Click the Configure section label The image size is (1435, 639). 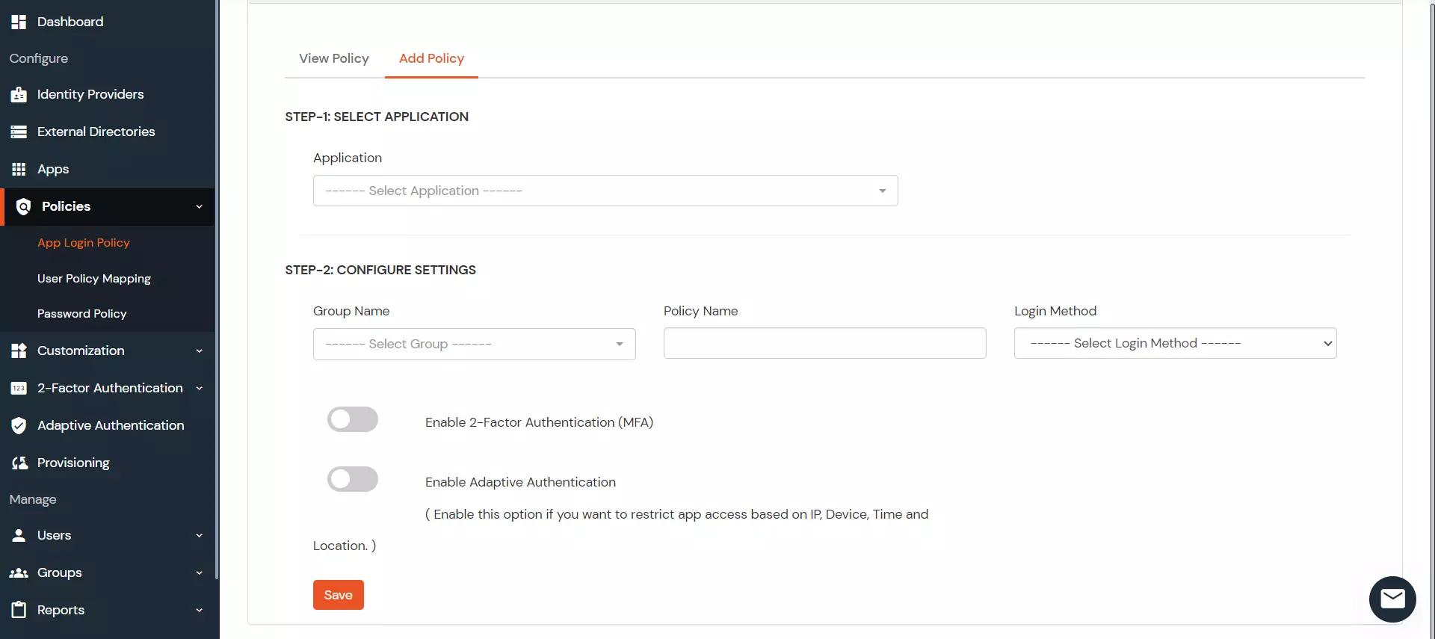click(39, 58)
